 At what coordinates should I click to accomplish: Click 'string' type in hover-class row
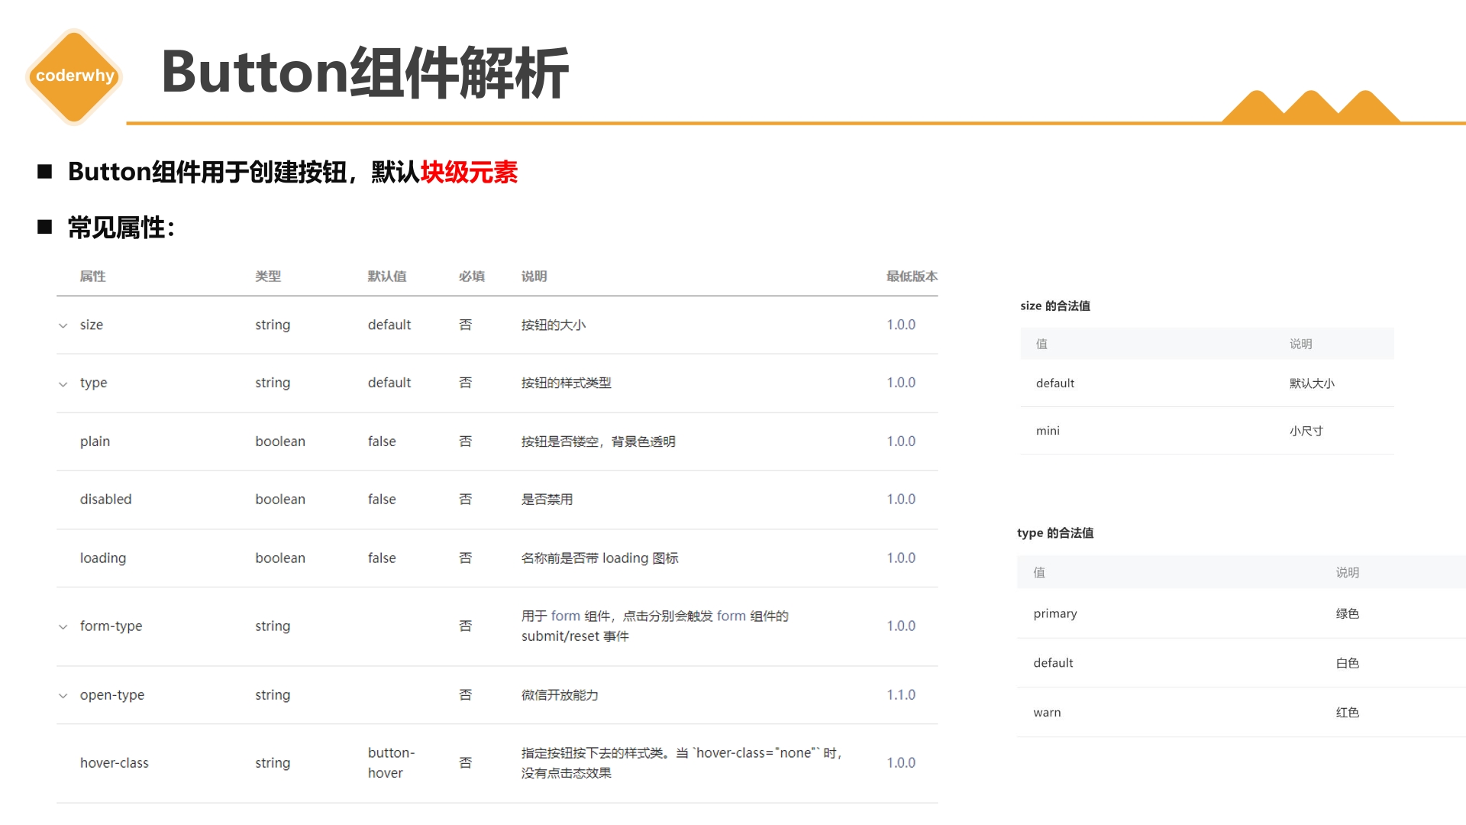point(273,762)
